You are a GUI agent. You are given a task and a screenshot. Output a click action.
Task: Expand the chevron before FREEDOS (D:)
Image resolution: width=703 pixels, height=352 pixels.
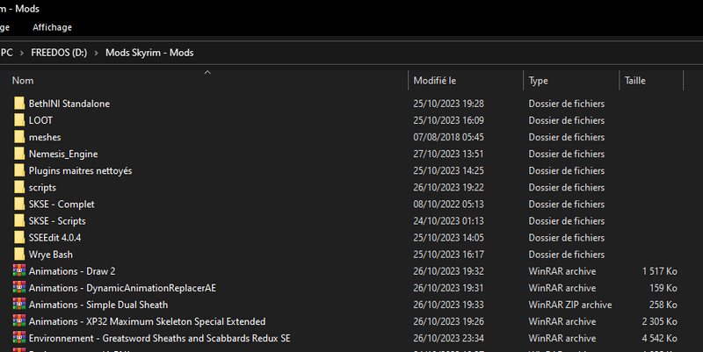22,53
